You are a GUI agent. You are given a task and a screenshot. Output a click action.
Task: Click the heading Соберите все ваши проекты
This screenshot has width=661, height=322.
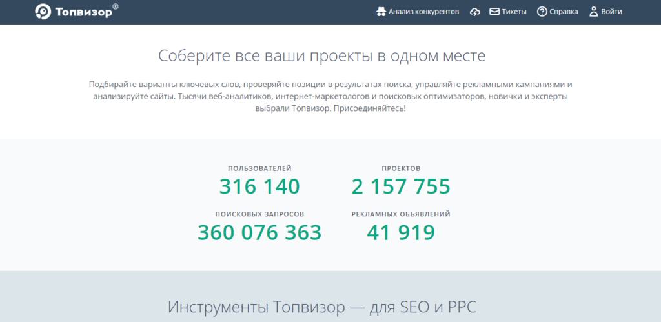tap(322, 56)
